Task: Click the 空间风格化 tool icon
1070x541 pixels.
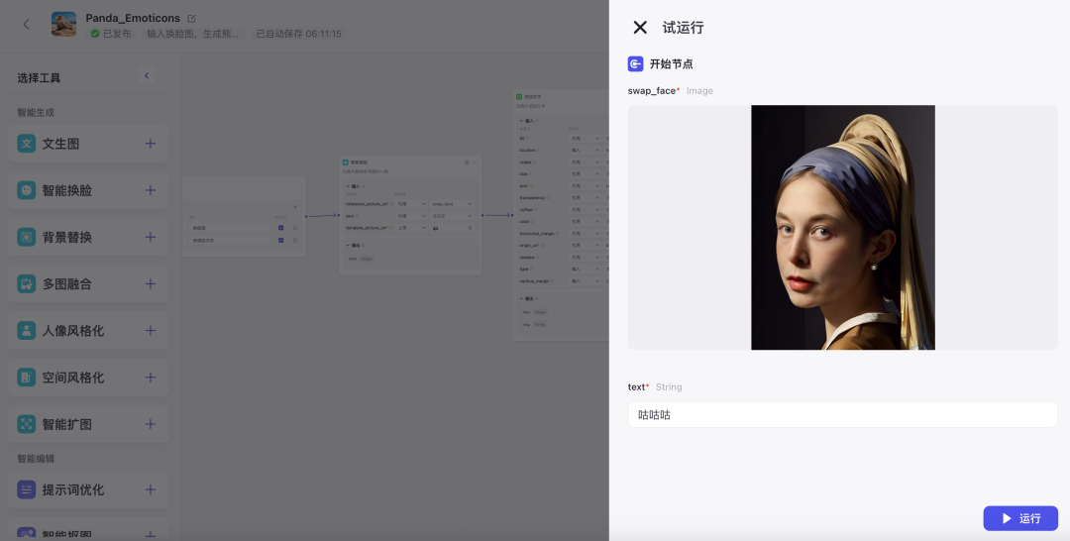Action: pos(26,378)
